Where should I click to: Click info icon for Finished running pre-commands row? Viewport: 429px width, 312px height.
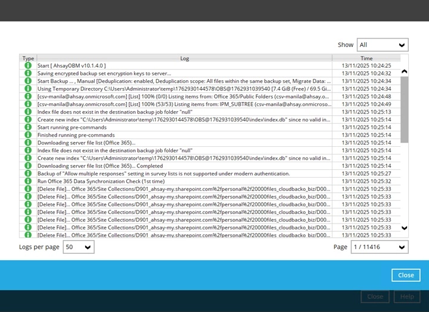click(x=28, y=135)
